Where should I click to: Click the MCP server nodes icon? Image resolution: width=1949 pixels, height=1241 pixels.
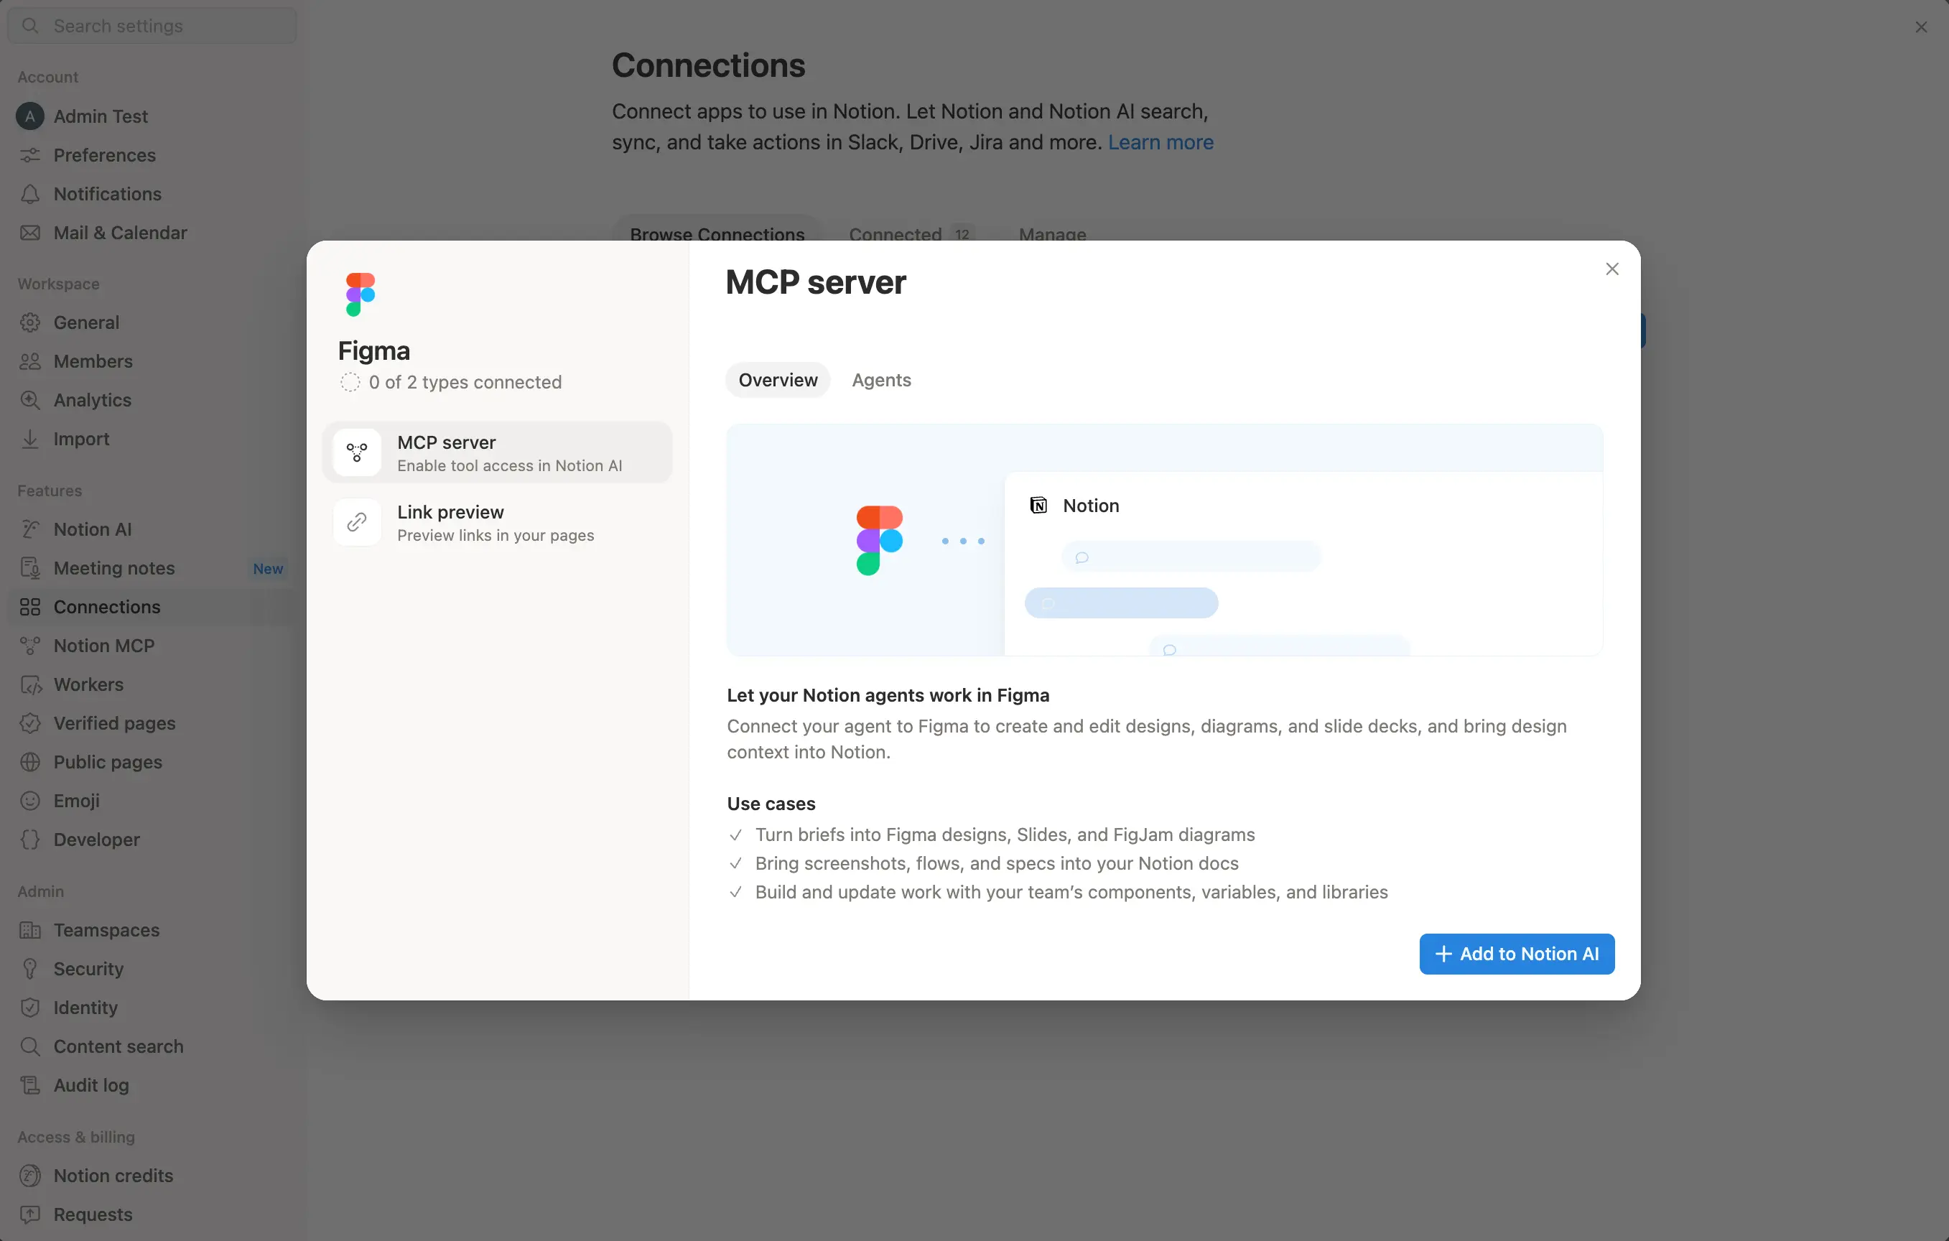pyautogui.click(x=357, y=452)
